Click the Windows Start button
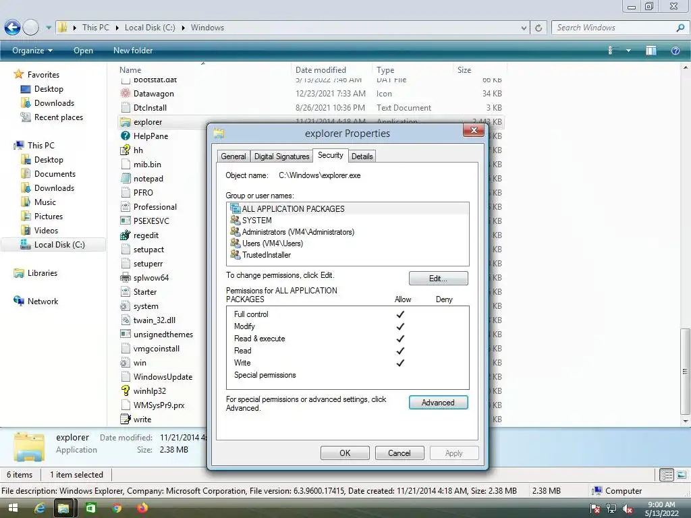691x518 pixels. (x=13, y=509)
